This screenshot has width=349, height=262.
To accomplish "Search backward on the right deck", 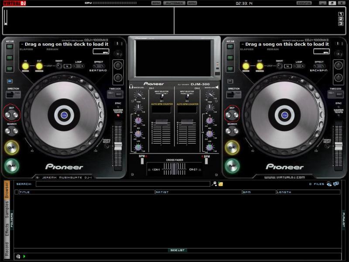I will tap(228, 131).
